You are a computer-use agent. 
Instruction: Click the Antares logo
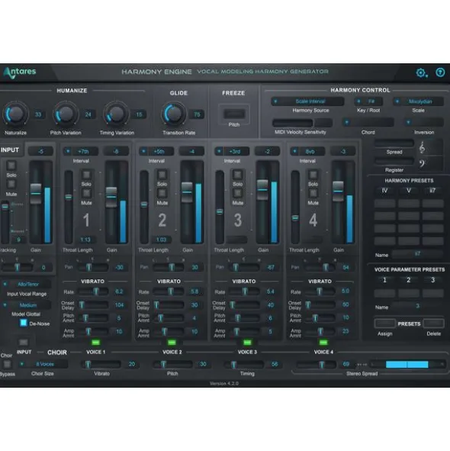tap(20, 72)
